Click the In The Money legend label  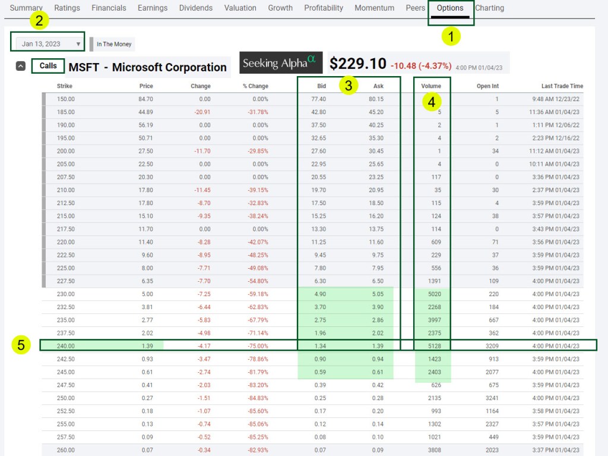pos(114,44)
